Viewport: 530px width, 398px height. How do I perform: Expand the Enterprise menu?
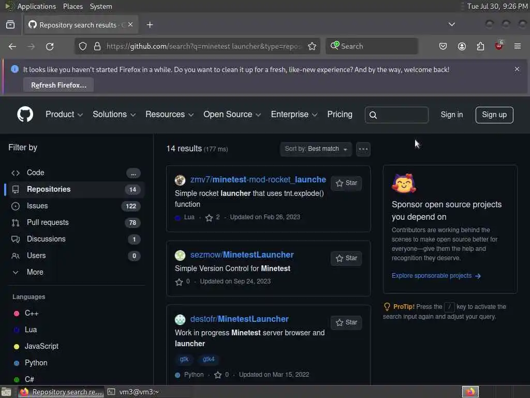point(294,115)
